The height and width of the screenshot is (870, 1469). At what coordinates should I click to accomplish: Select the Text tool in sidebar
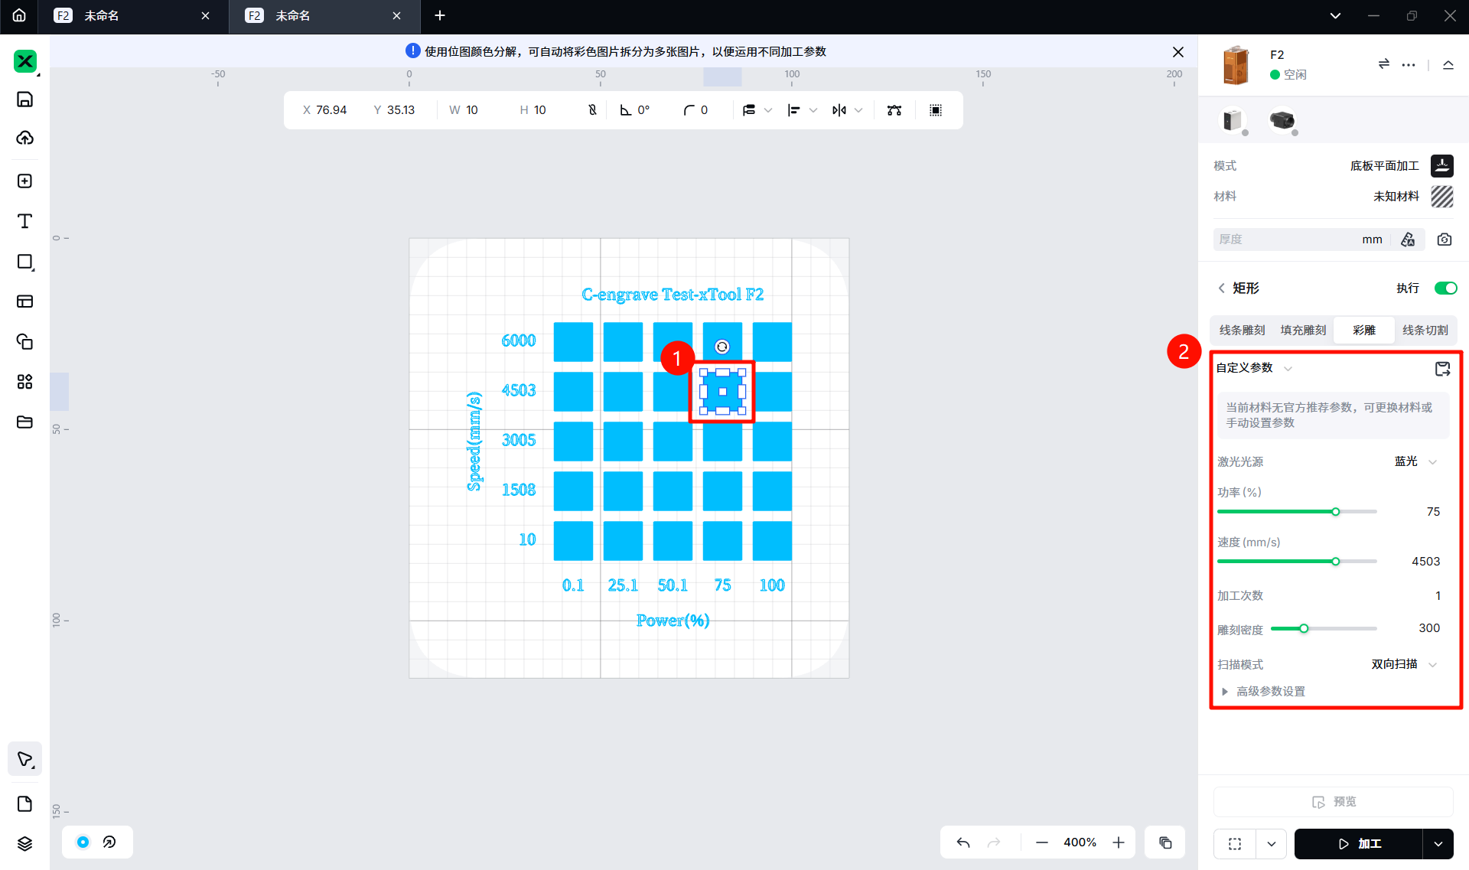click(24, 221)
